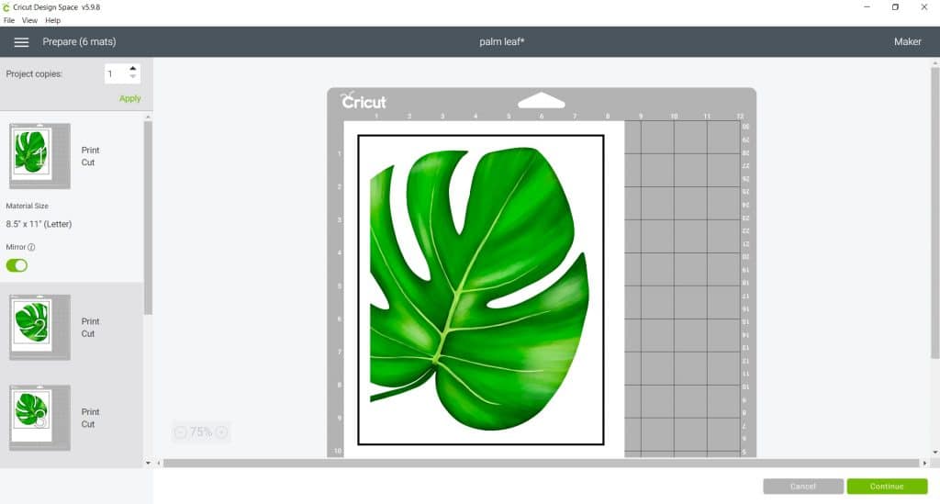Click the canvas scroll-right arrow
The height and width of the screenshot is (504, 940).
pyautogui.click(x=925, y=464)
